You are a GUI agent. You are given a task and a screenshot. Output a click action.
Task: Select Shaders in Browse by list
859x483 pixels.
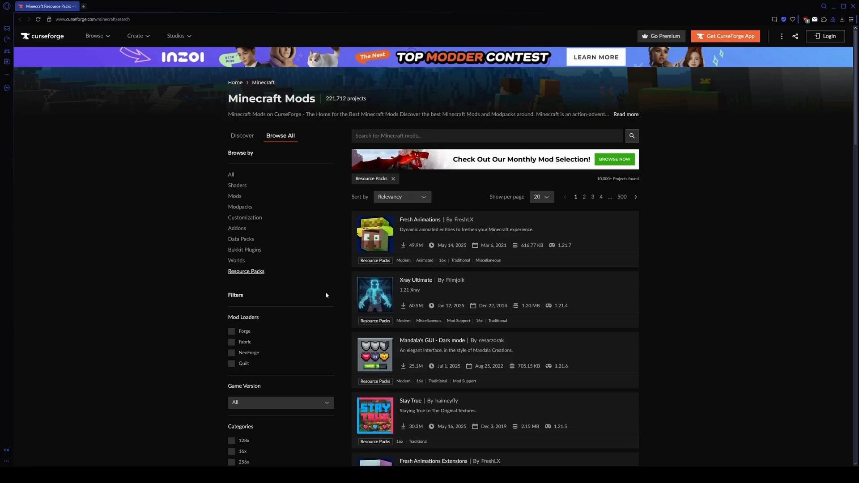pos(237,185)
